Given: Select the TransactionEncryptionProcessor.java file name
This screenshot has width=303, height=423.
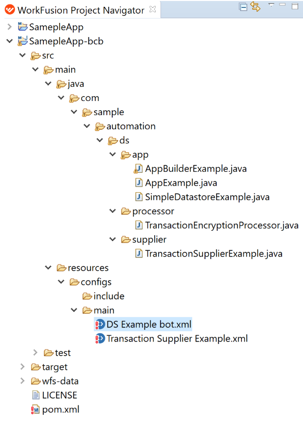Looking at the screenshot, I should [x=222, y=225].
